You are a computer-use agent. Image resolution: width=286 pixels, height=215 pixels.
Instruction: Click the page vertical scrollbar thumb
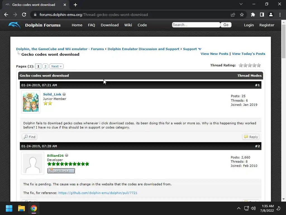pos(283,41)
